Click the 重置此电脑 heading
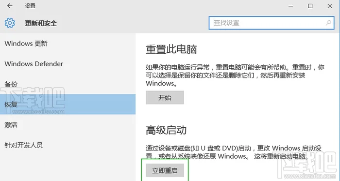 [171, 49]
